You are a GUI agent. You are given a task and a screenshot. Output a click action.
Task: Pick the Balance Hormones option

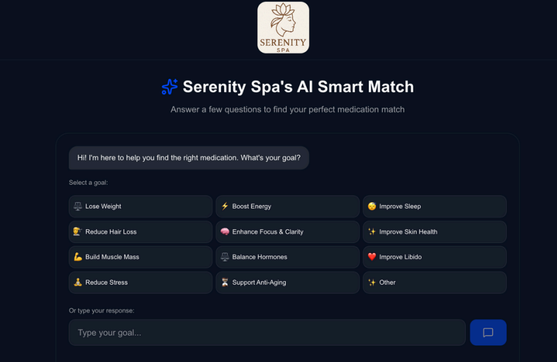click(287, 257)
